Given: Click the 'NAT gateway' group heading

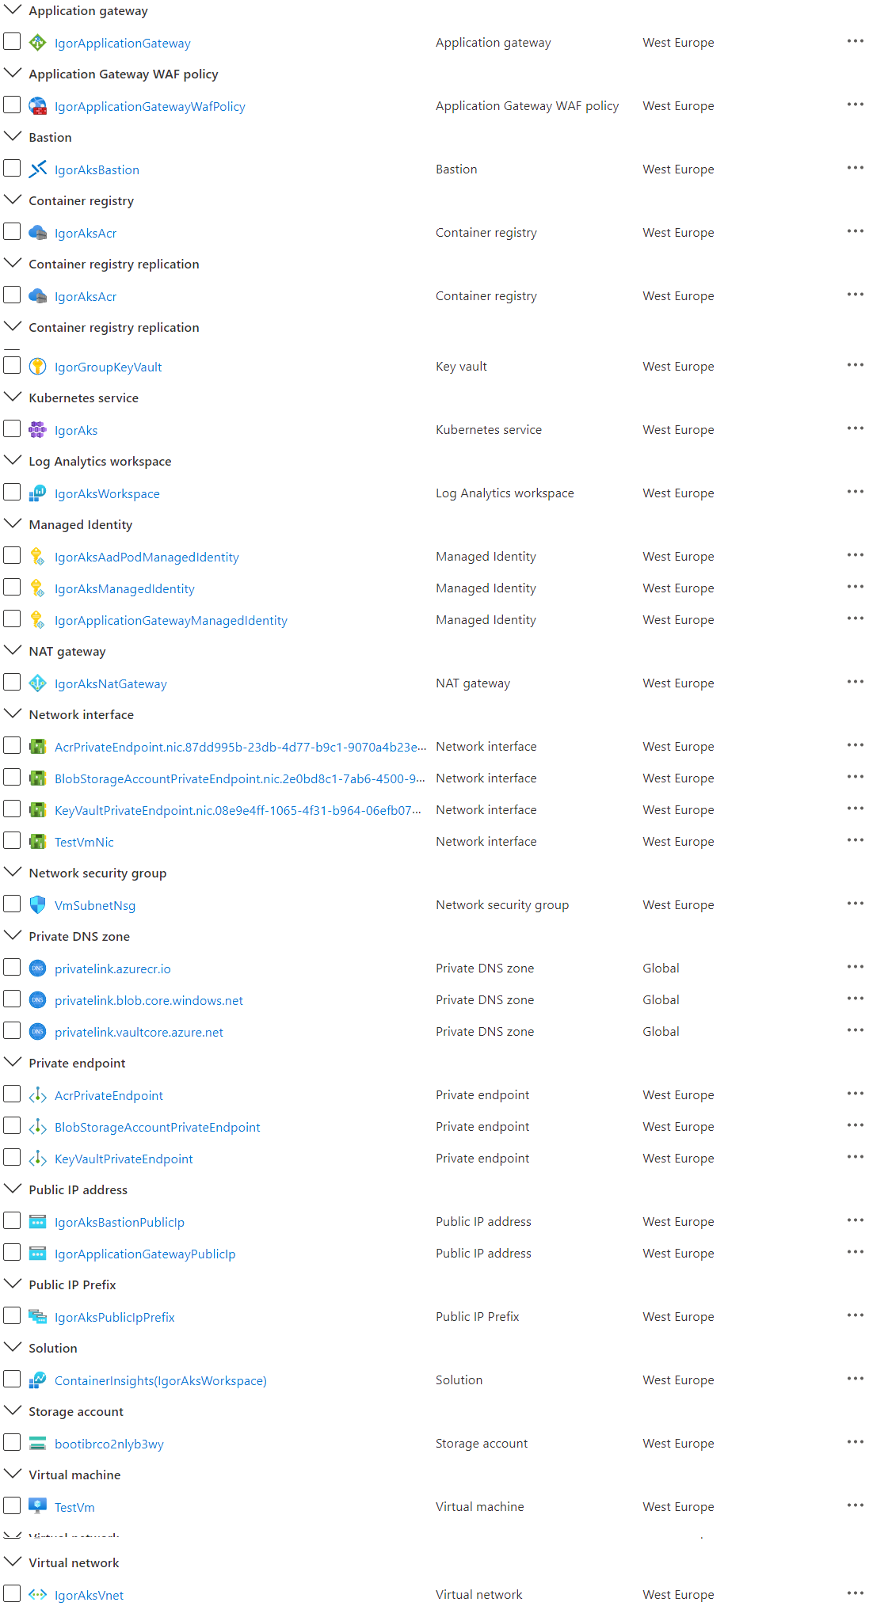Looking at the screenshot, I should coord(67,651).
